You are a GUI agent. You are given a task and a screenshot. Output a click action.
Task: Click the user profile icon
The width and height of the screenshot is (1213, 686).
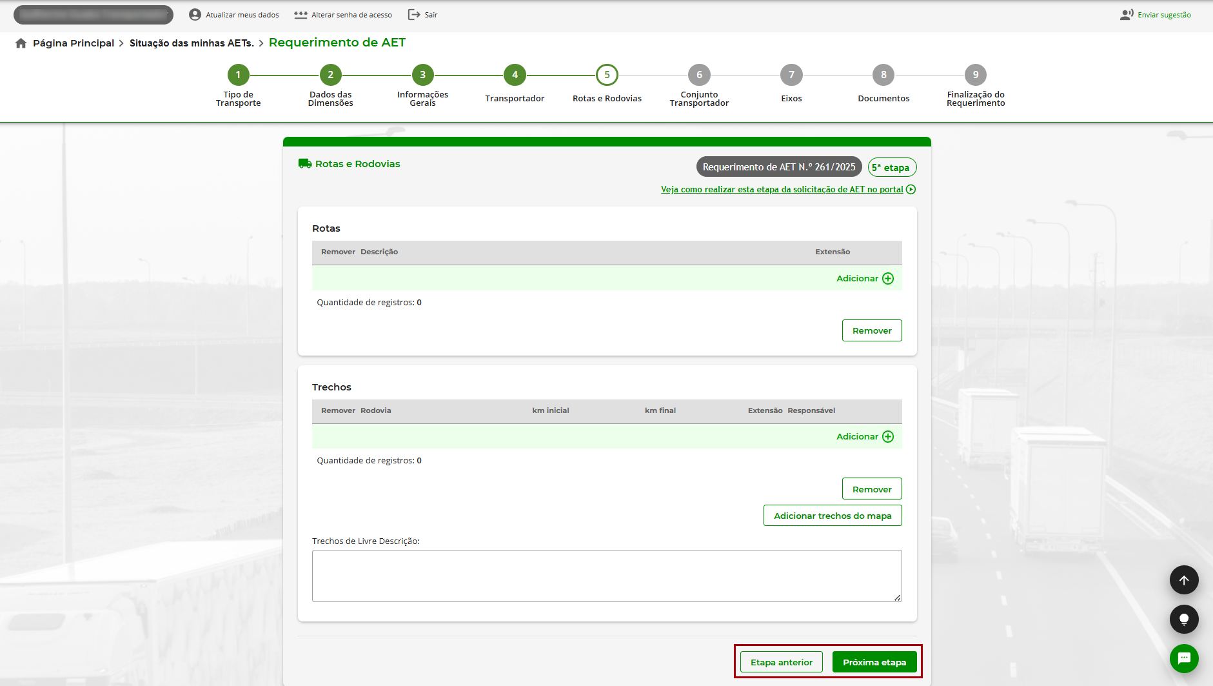[x=195, y=15]
